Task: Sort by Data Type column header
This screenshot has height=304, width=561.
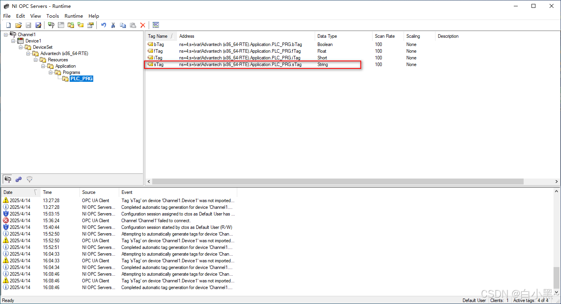Action: pos(343,36)
